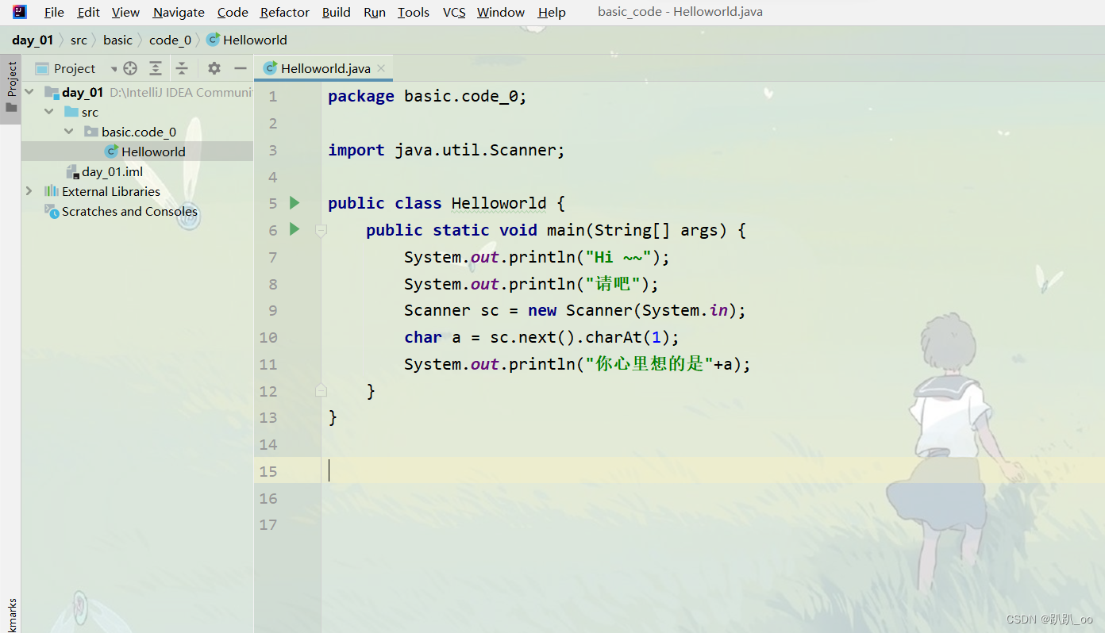The width and height of the screenshot is (1105, 633).
Task: Select day_01.iml file in tree
Action: coord(112,171)
